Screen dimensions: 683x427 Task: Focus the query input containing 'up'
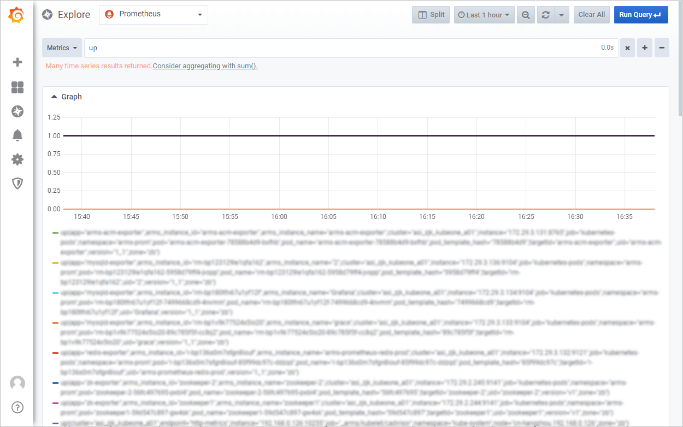click(x=351, y=48)
